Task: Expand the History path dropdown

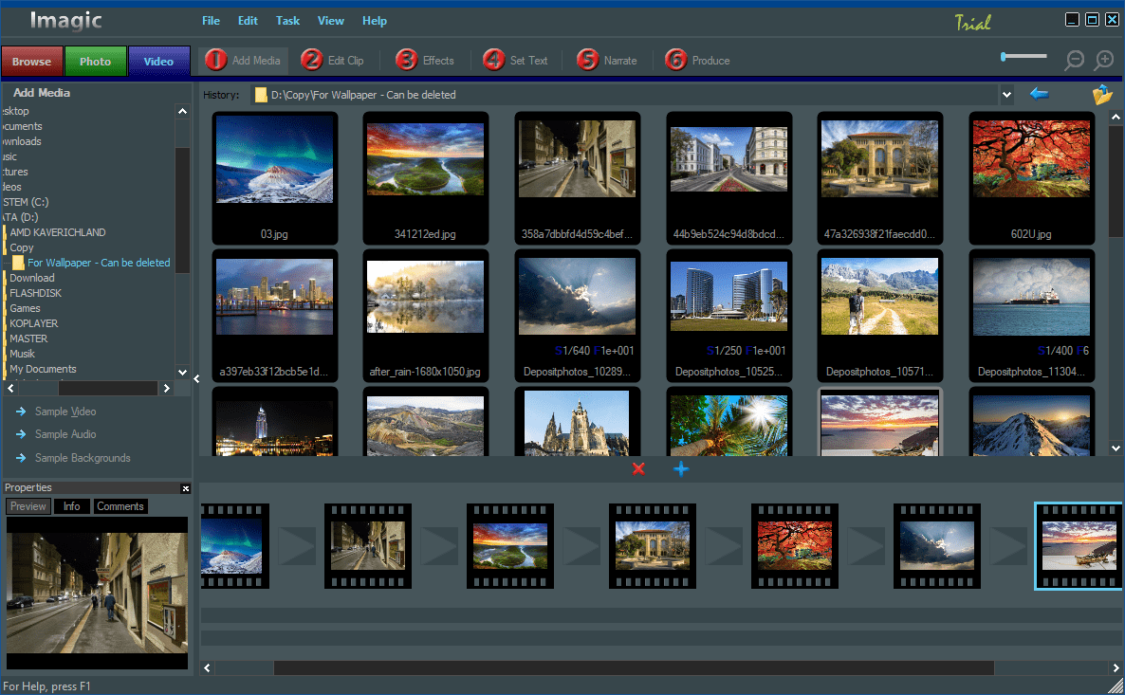Action: 1005,95
